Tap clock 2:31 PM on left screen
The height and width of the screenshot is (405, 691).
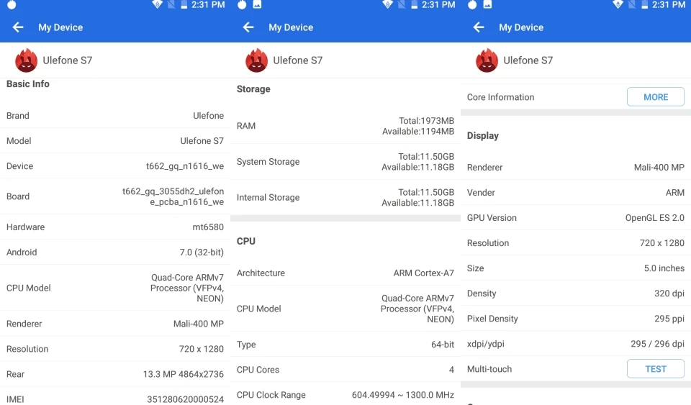208,5
